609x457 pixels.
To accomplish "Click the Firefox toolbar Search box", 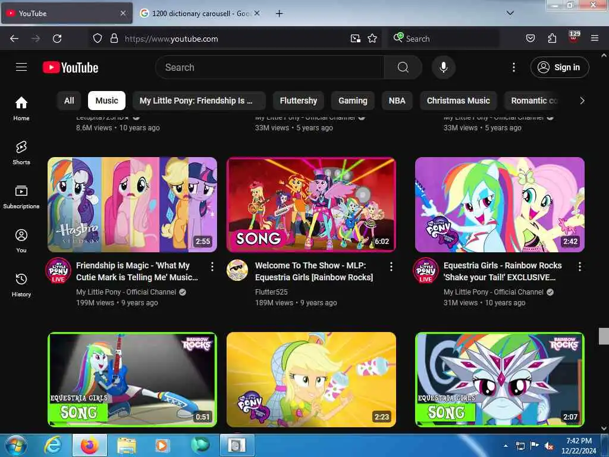I will 443,39.
